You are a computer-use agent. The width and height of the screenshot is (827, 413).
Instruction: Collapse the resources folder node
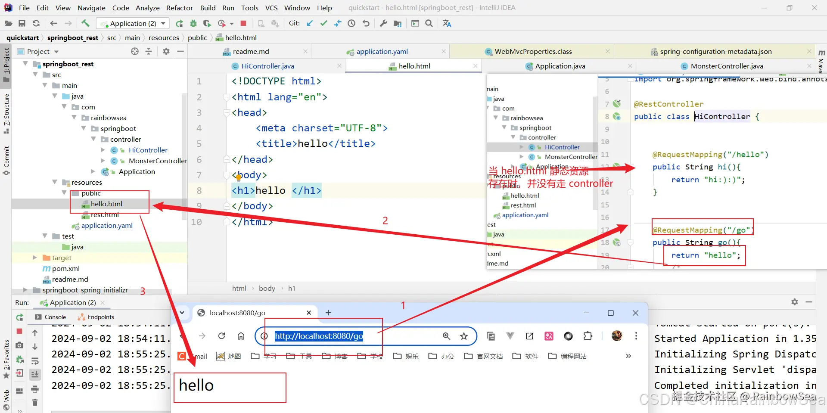click(x=55, y=182)
